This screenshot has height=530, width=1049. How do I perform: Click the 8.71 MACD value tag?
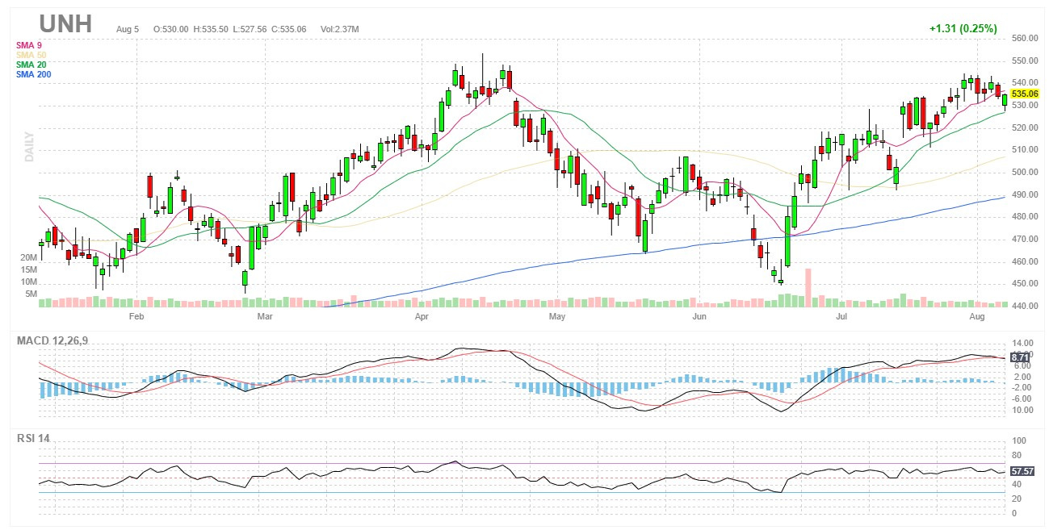point(1021,356)
